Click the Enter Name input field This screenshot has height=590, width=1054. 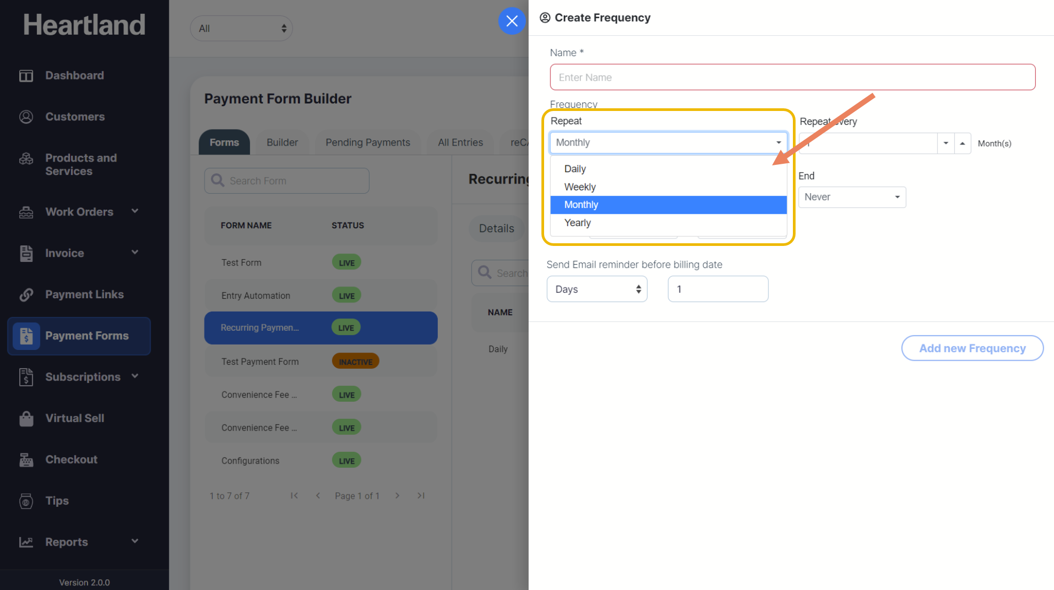coord(792,77)
